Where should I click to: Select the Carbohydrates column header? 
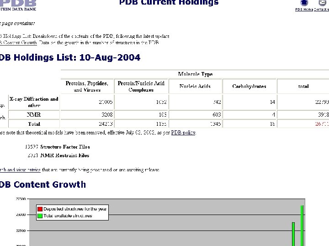coord(249,87)
